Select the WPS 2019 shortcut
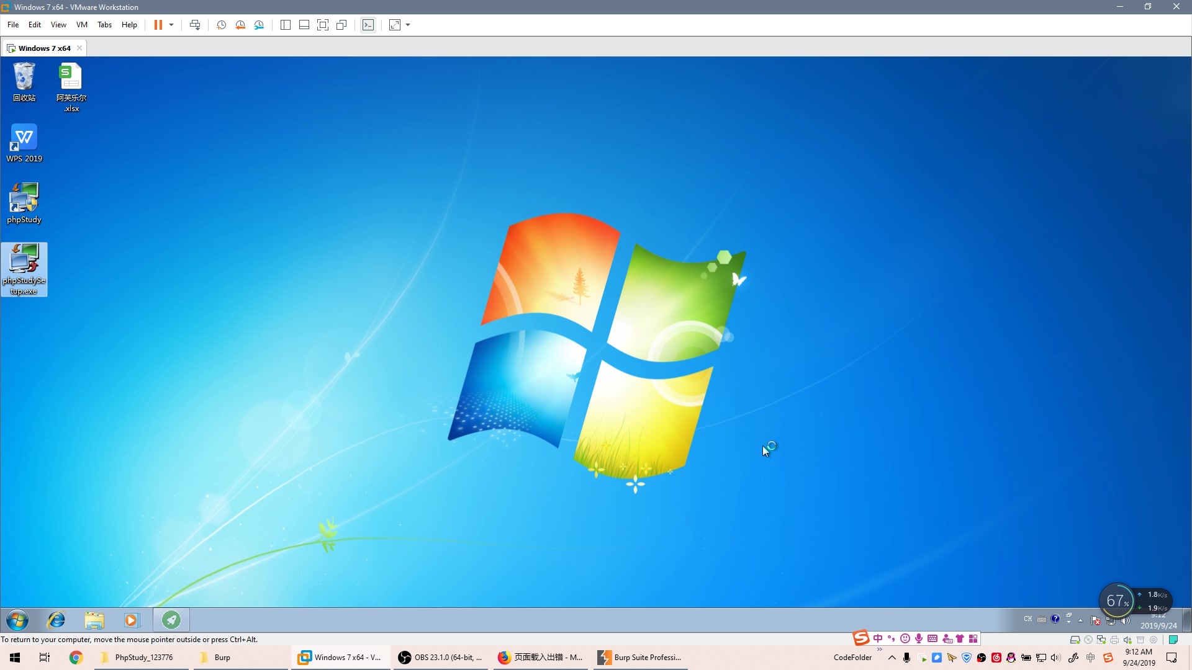1192x670 pixels. pyautogui.click(x=24, y=143)
